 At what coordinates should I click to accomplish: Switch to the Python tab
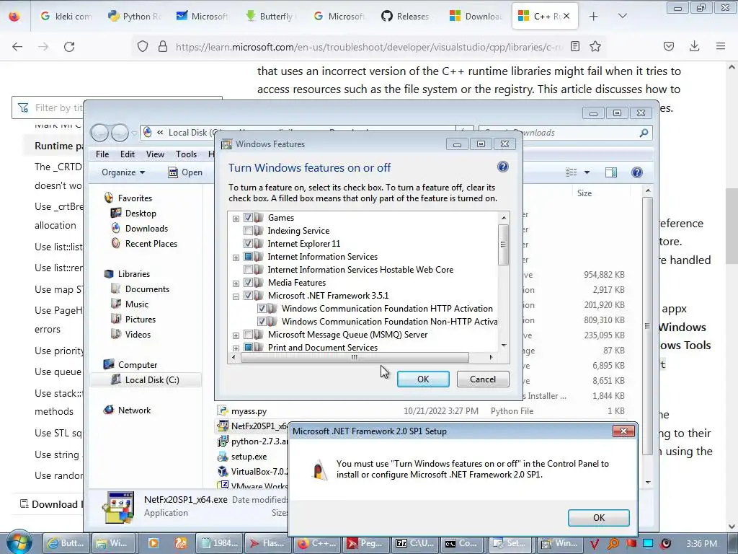[134, 16]
